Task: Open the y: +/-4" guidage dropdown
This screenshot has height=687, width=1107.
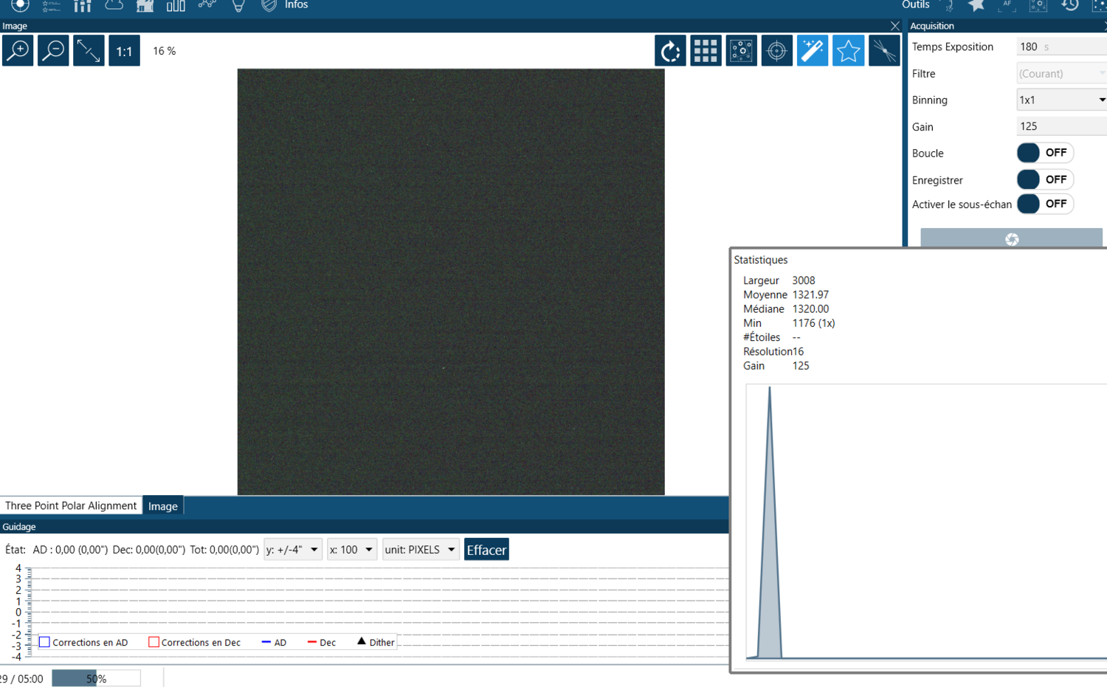Action: [293, 549]
